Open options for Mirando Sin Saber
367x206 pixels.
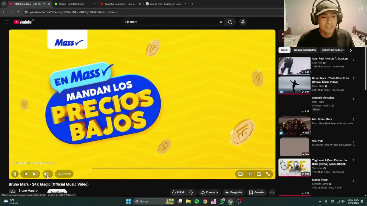tap(354, 98)
